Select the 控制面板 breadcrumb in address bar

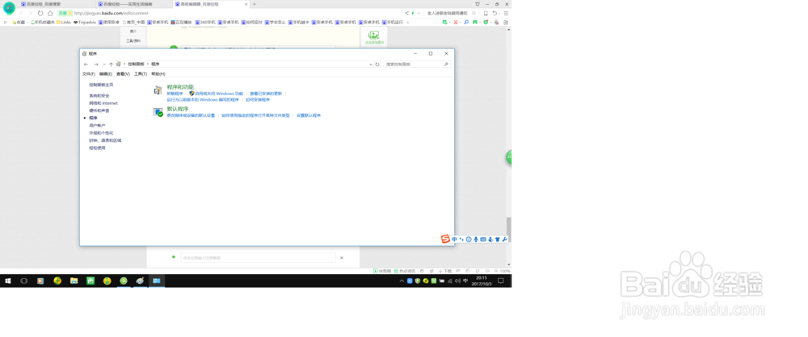(136, 64)
